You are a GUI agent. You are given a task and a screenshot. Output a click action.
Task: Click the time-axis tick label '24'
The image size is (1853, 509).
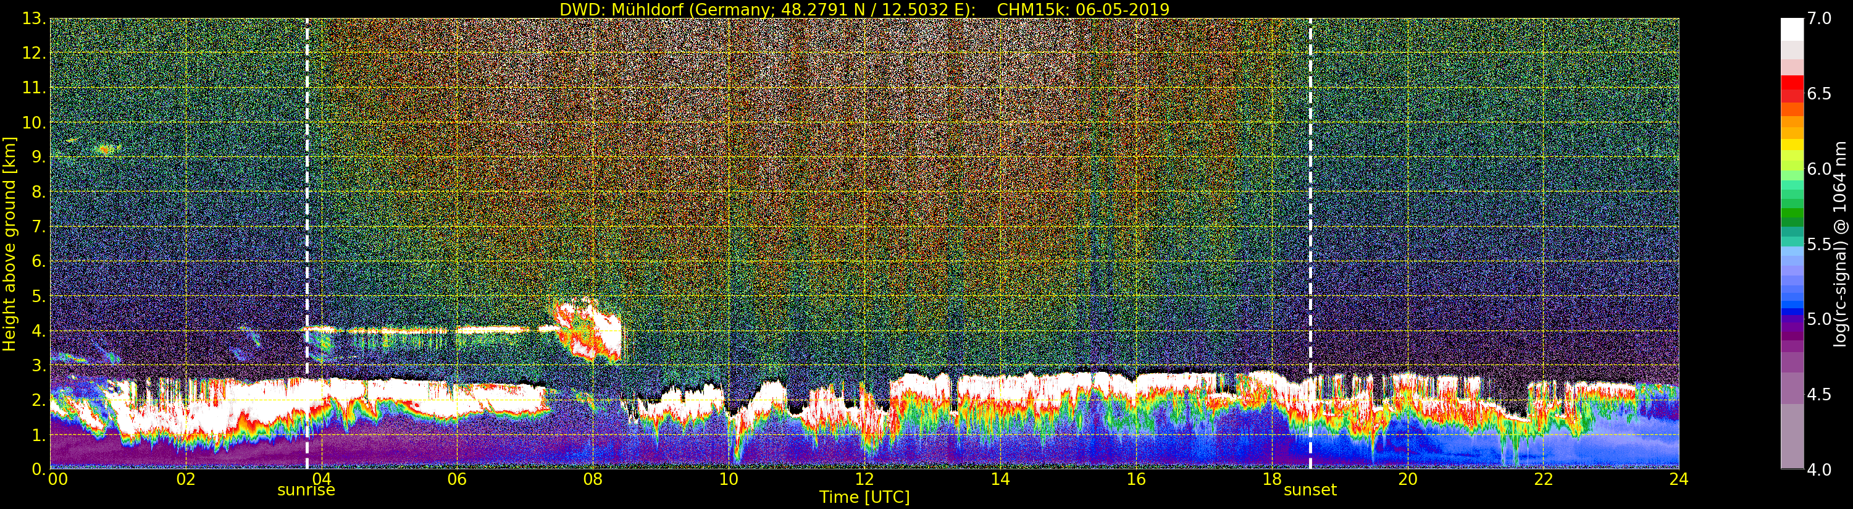[x=1679, y=479]
